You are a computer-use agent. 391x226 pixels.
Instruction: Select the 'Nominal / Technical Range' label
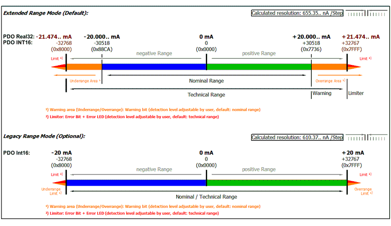pos(206,197)
